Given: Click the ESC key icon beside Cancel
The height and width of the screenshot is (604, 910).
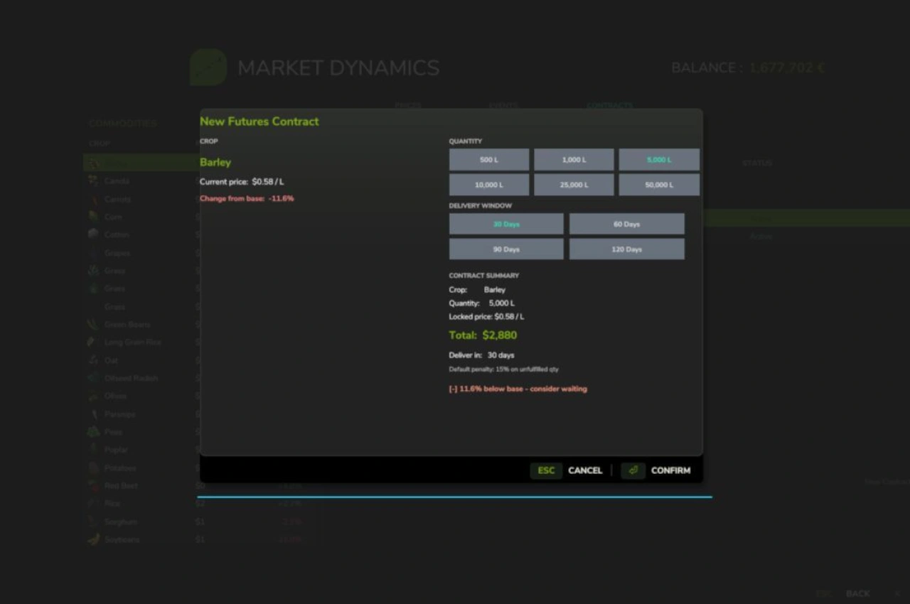Looking at the screenshot, I should coord(546,470).
